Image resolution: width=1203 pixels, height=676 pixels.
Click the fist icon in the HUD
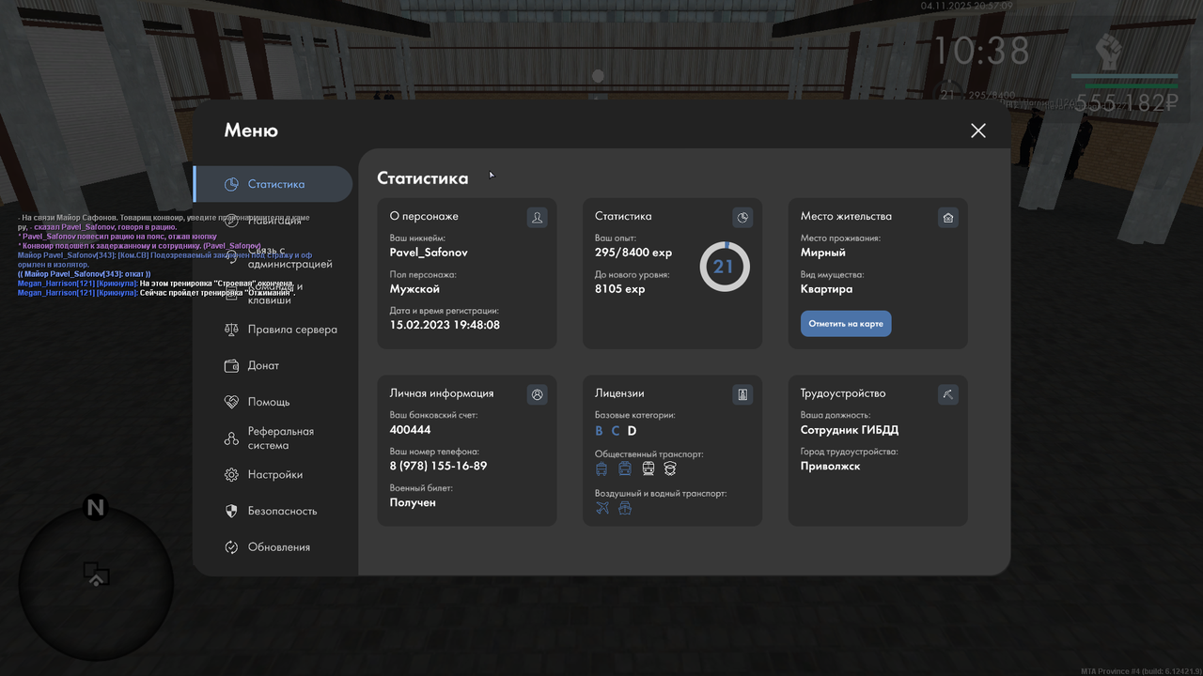point(1111,53)
